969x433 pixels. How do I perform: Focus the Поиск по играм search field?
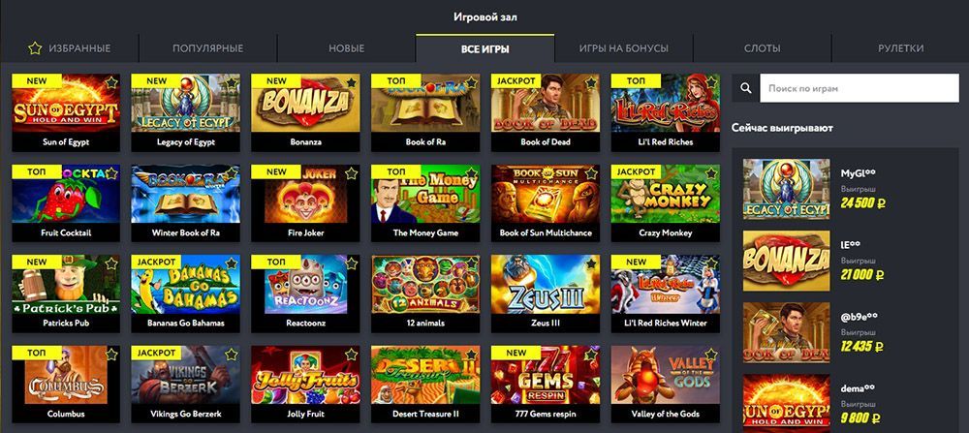pyautogui.click(x=859, y=88)
